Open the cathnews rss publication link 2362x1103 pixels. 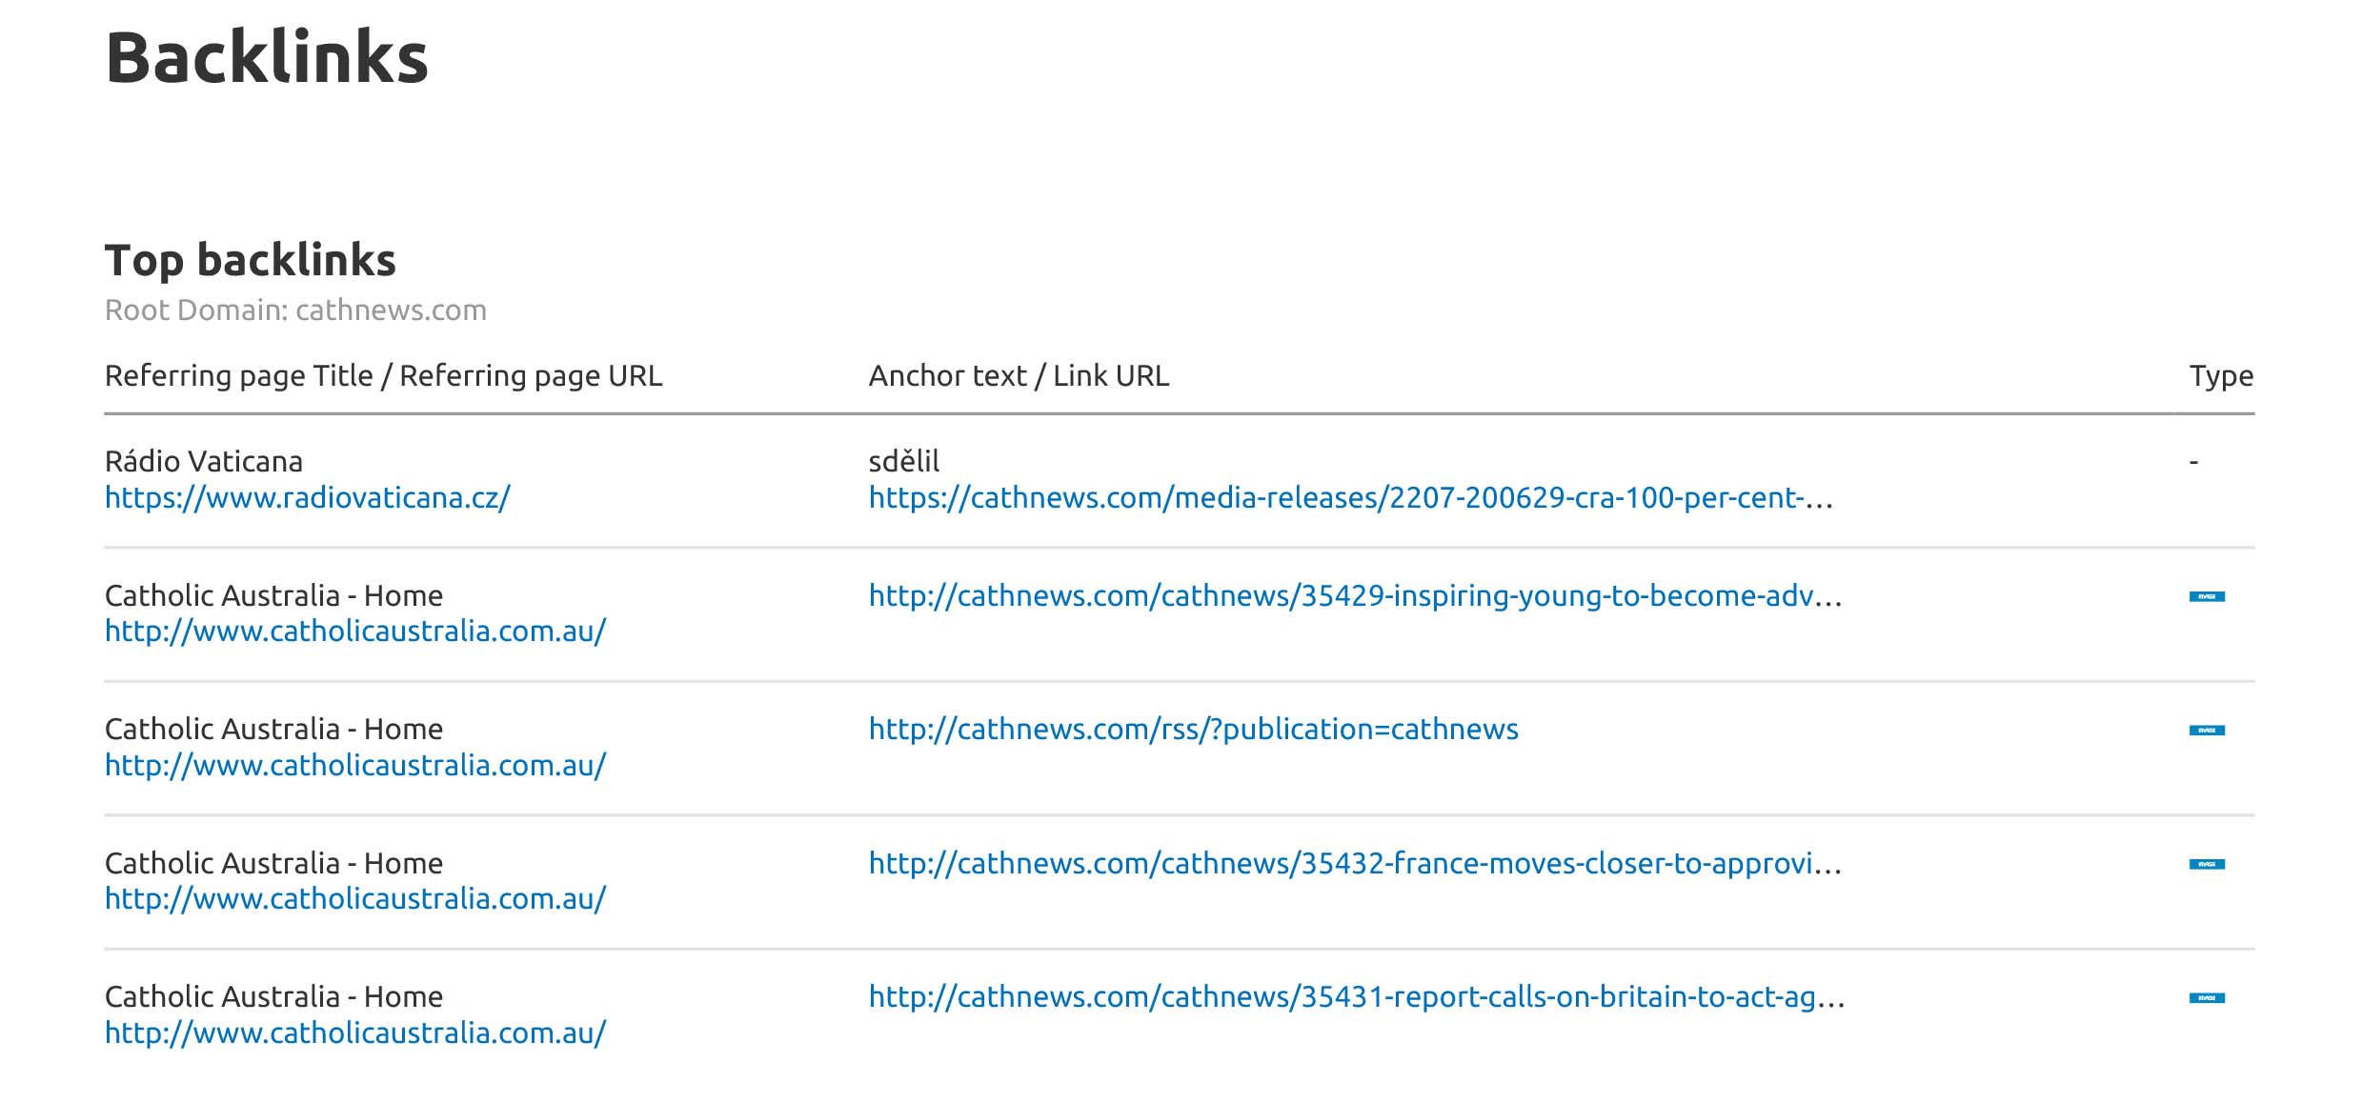tap(1193, 730)
